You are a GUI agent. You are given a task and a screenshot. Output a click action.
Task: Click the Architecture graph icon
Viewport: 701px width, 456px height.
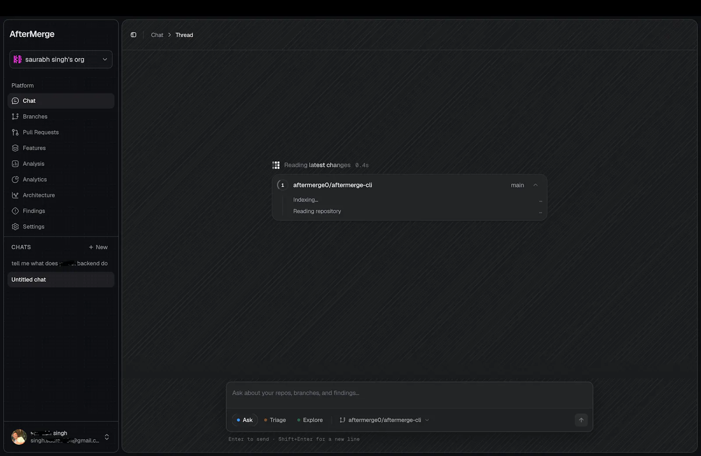[15, 195]
